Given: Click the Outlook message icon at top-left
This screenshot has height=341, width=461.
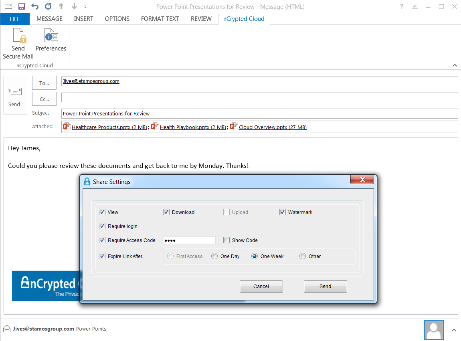Looking at the screenshot, I should 8,6.
